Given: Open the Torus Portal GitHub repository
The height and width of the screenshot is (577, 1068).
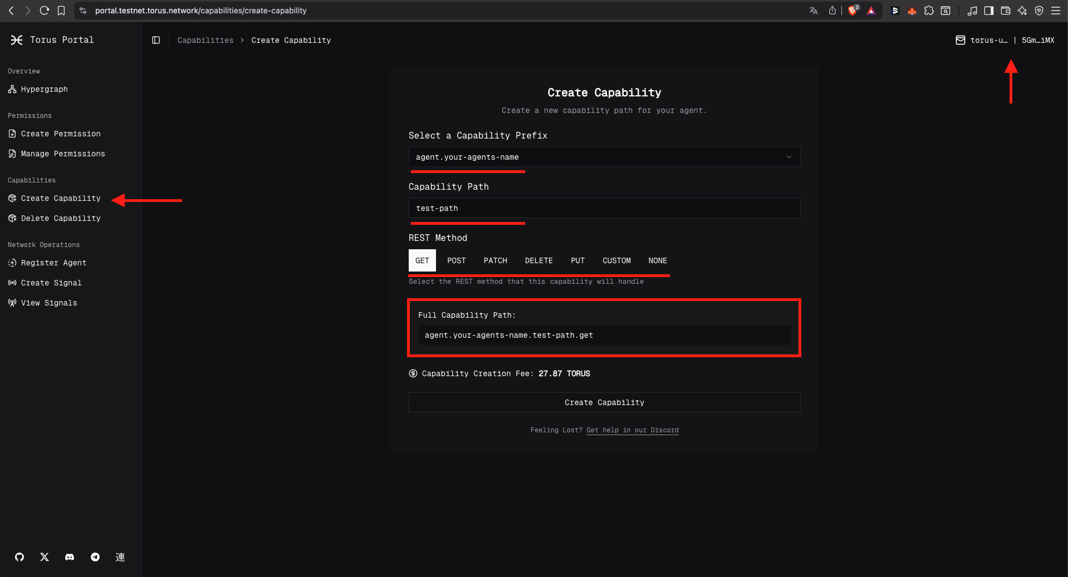Looking at the screenshot, I should click(19, 557).
